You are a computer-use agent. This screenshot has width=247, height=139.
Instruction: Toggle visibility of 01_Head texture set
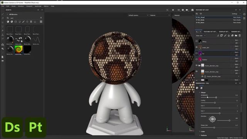click(x=197, y=17)
